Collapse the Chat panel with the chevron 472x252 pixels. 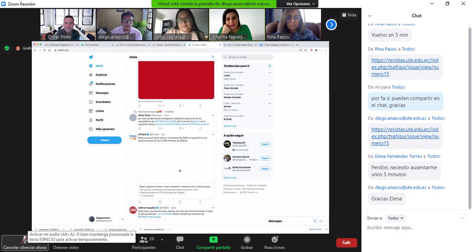[x=369, y=16]
